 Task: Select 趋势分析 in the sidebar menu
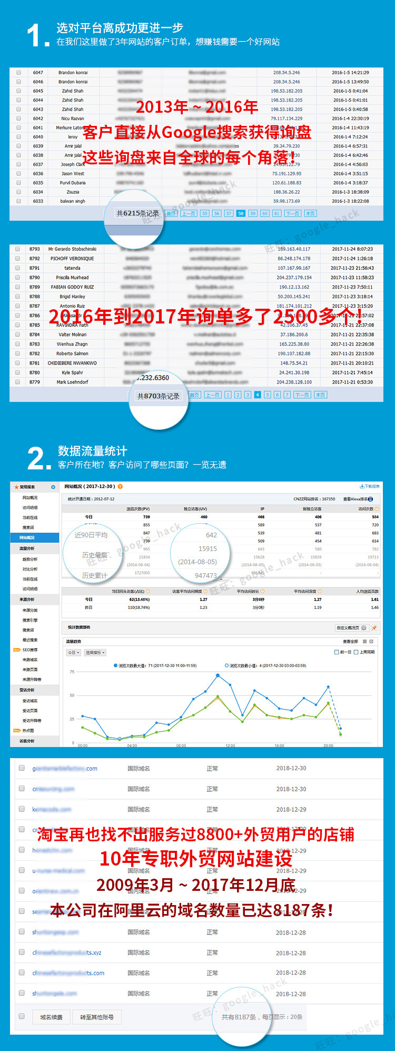click(x=30, y=559)
